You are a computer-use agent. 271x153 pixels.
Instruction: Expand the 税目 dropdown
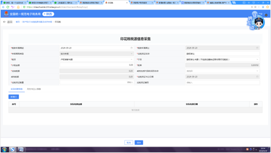coord(96,59)
